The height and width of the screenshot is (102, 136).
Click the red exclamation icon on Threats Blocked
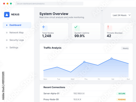click(x=108, y=27)
